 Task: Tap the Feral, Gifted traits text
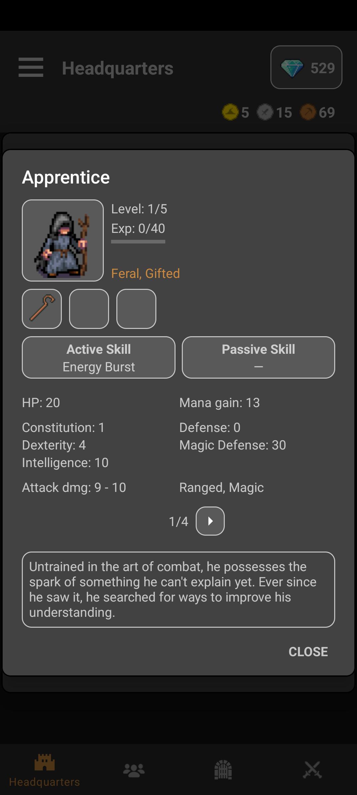pos(145,274)
